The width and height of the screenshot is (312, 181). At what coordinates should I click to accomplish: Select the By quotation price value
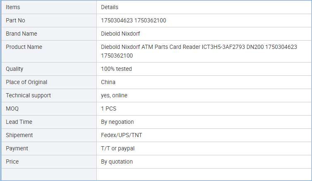tap(117, 162)
